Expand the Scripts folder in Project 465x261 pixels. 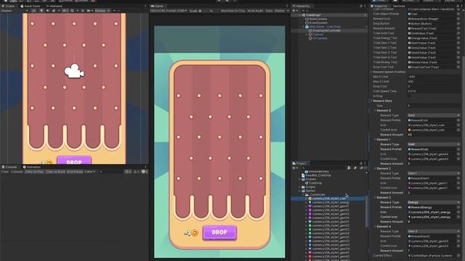pos(300,187)
